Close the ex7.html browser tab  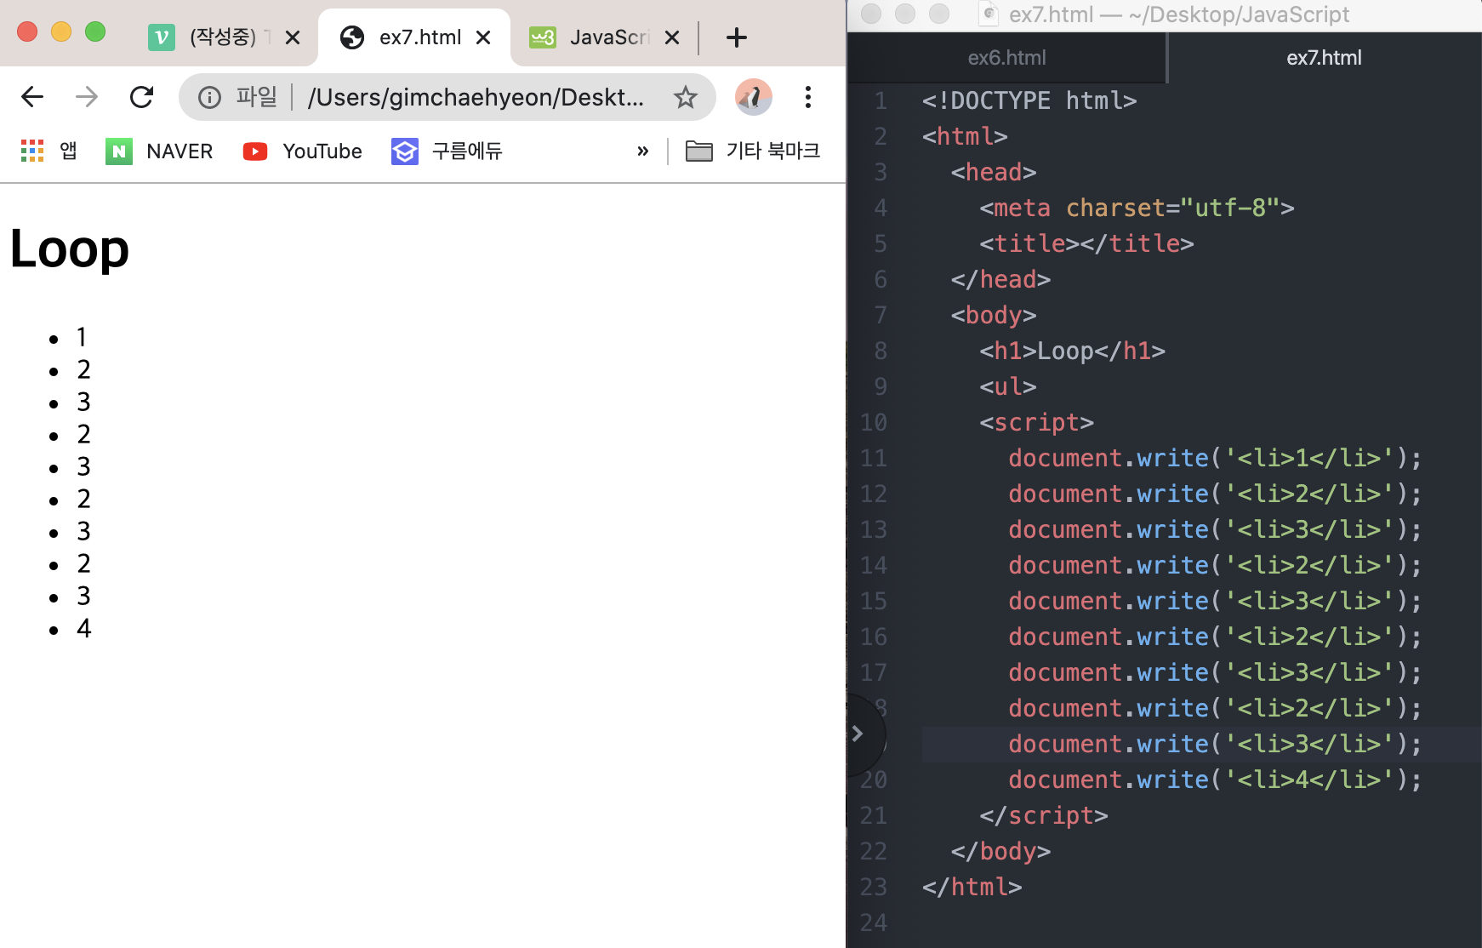(x=483, y=37)
